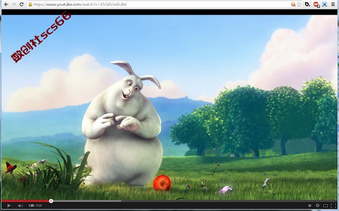Reload the YouTube page

coord(21,4)
